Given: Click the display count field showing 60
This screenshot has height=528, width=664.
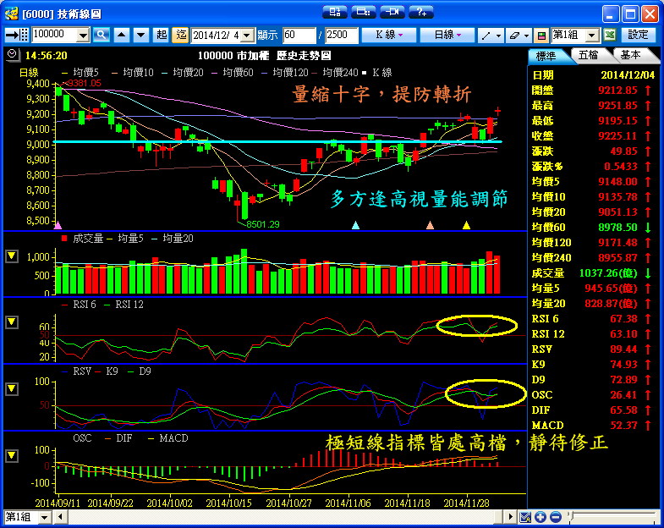Looking at the screenshot, I should [299, 35].
